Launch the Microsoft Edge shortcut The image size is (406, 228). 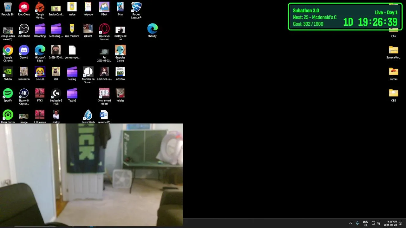pos(40,54)
